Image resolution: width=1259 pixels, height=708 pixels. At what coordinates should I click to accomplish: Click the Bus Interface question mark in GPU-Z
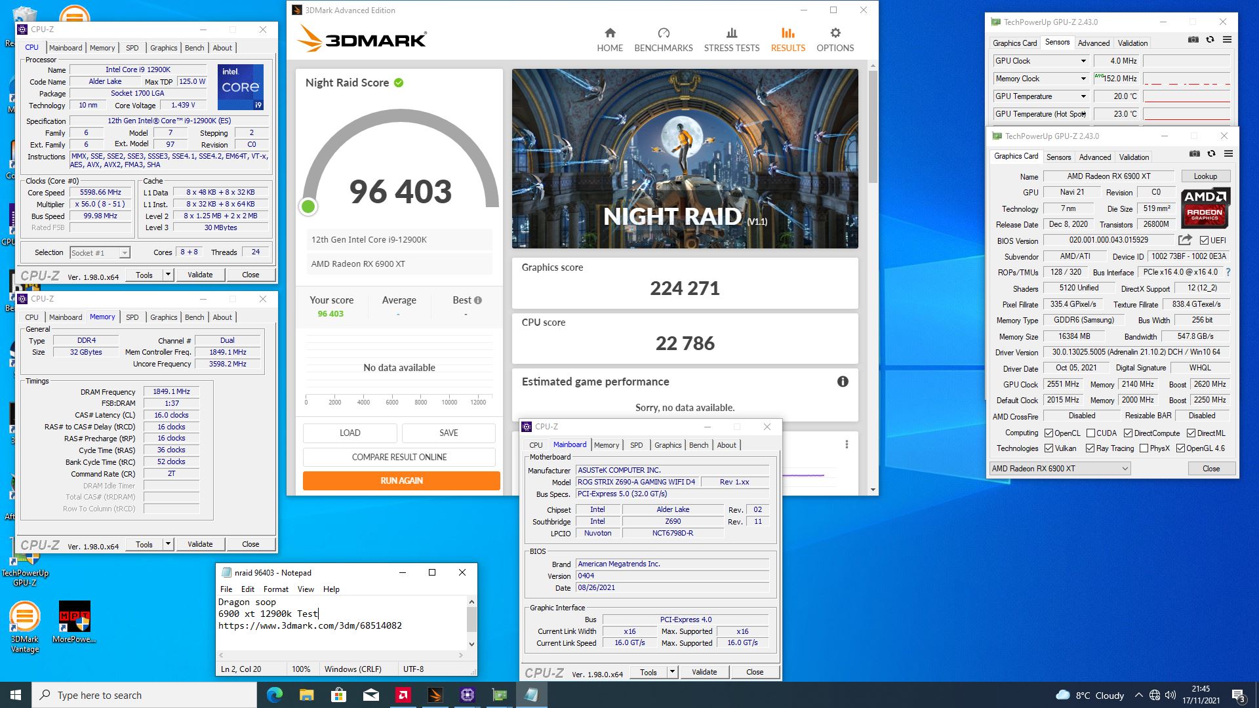pyautogui.click(x=1228, y=272)
